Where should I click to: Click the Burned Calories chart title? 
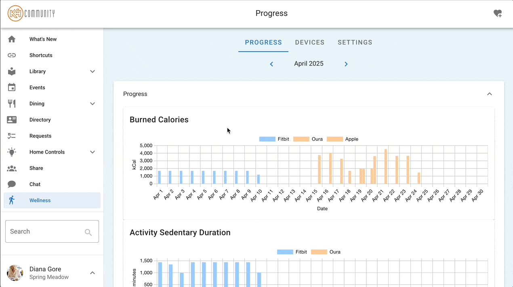click(159, 120)
